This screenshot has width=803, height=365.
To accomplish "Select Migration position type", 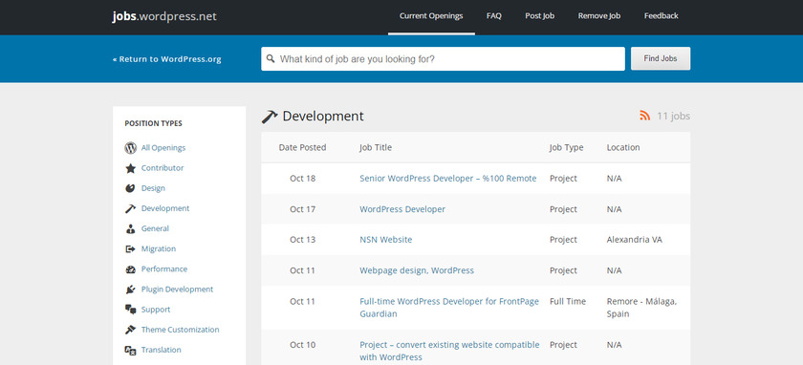I will pos(159,248).
